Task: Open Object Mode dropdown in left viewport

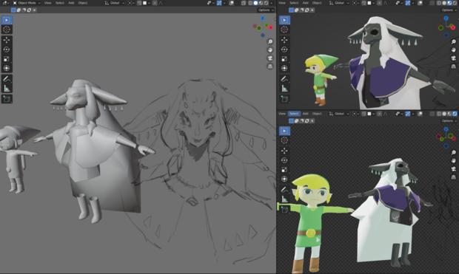Action: pos(27,3)
